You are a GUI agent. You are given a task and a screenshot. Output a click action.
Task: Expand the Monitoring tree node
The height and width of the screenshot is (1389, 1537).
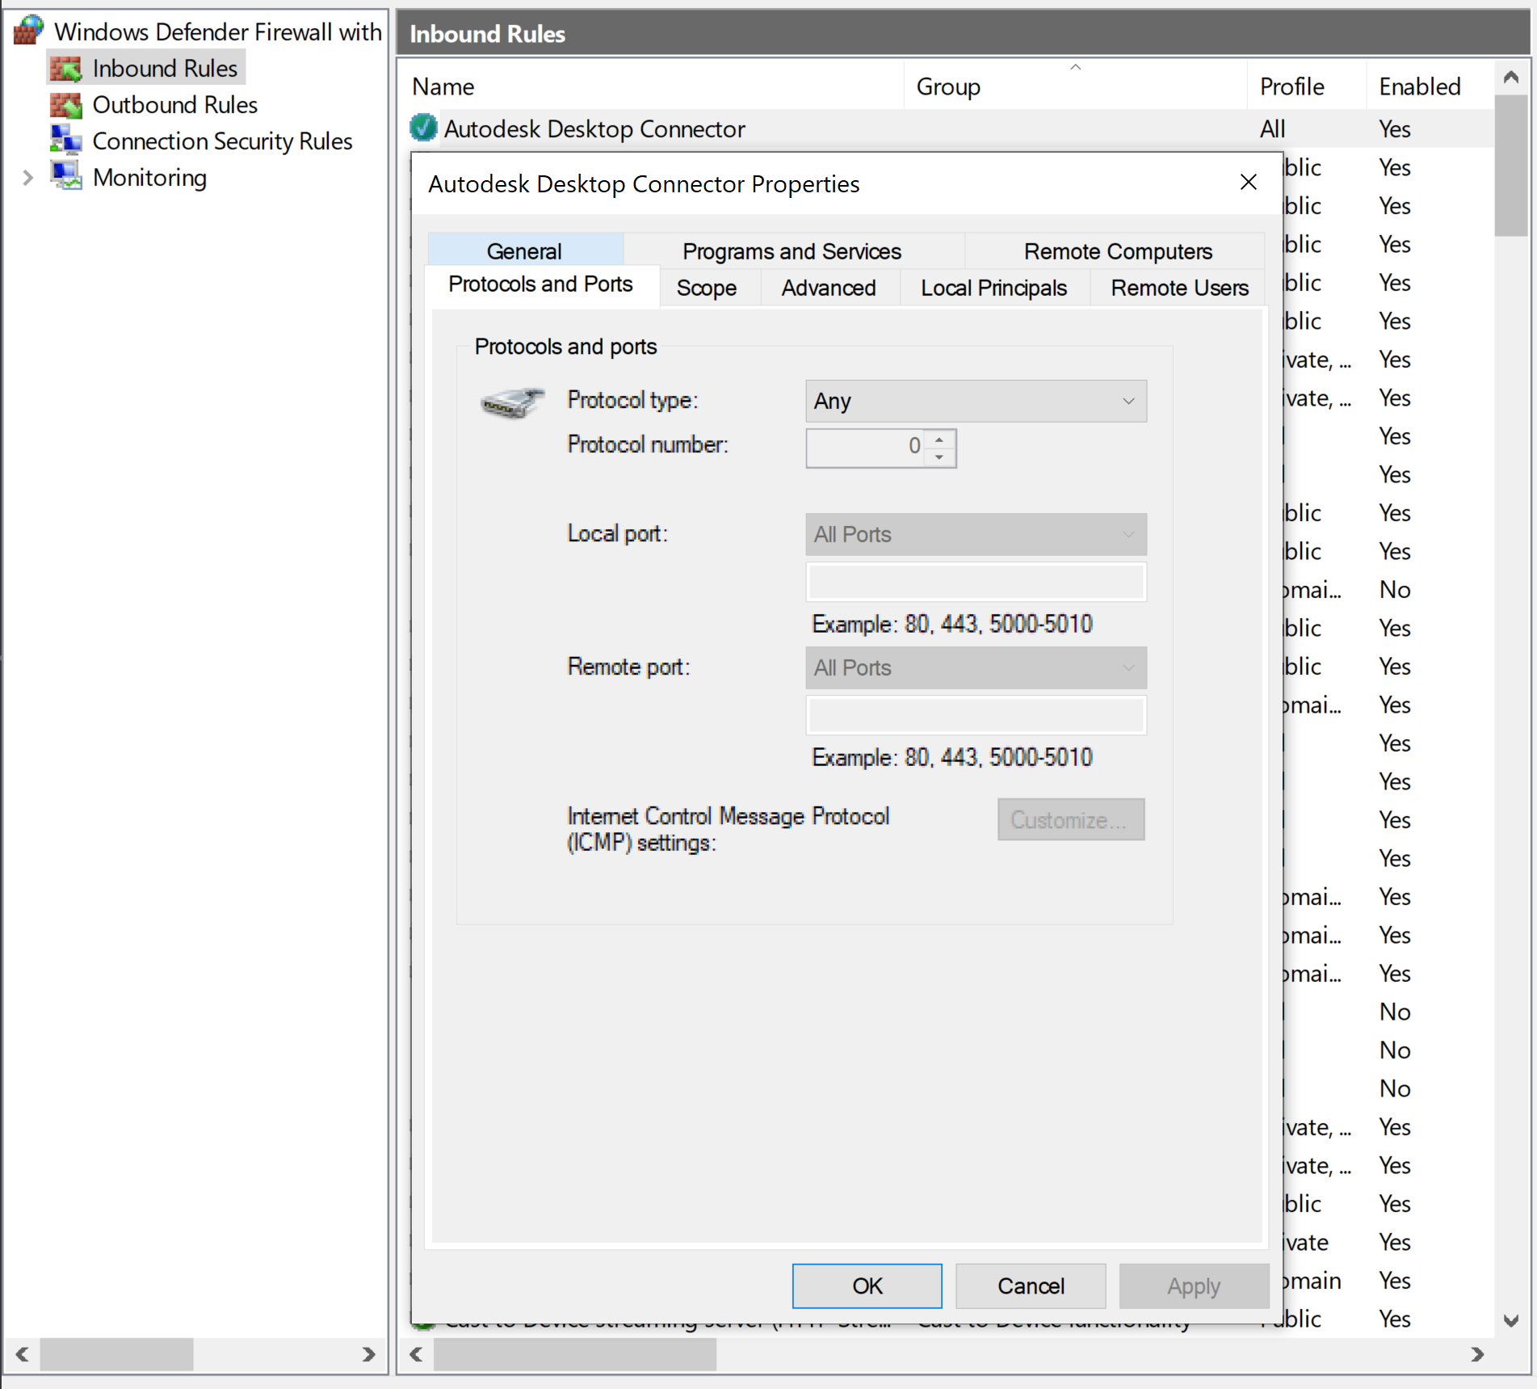pos(27,178)
